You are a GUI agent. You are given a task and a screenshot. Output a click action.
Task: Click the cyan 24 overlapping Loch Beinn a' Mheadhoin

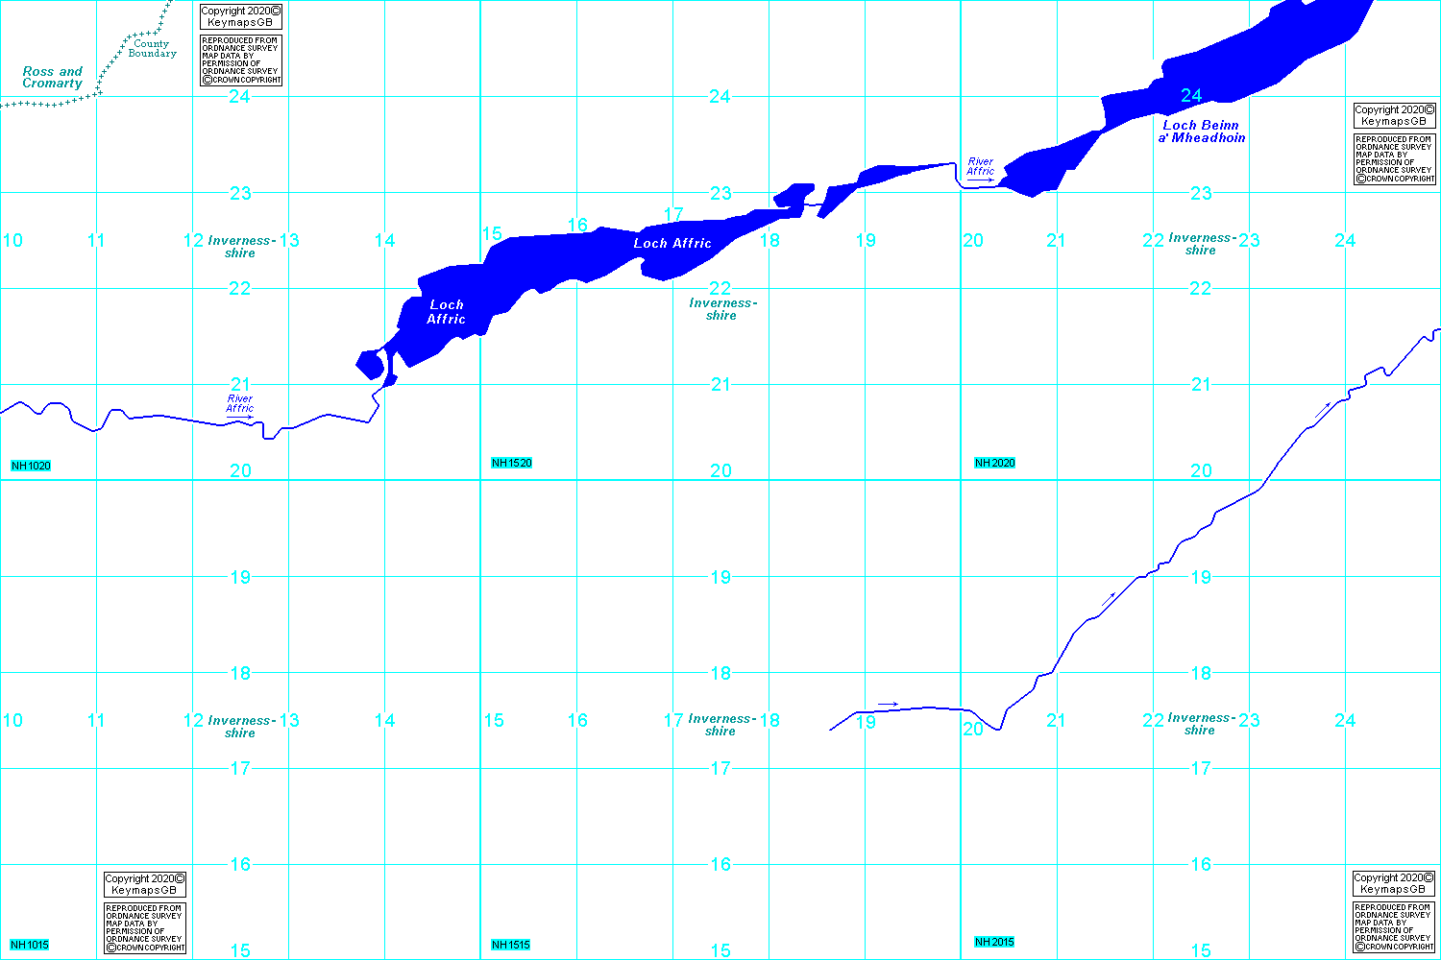click(x=1191, y=95)
